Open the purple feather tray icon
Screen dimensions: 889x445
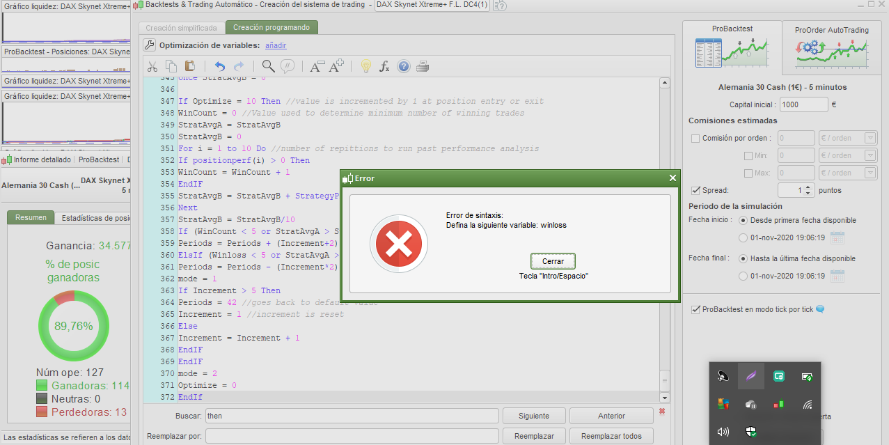tap(751, 376)
